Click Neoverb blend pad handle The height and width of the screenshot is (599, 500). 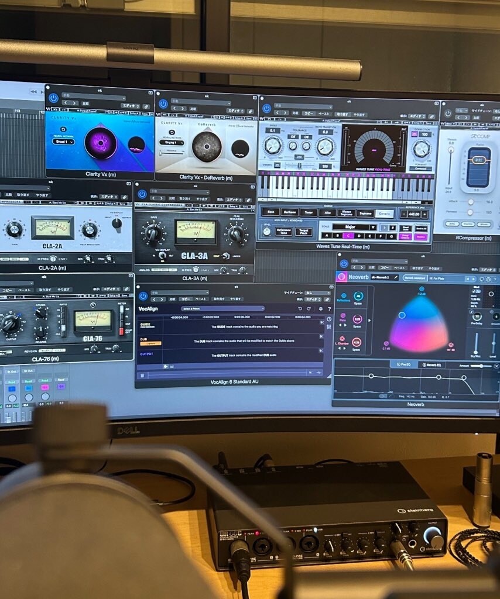click(x=402, y=315)
